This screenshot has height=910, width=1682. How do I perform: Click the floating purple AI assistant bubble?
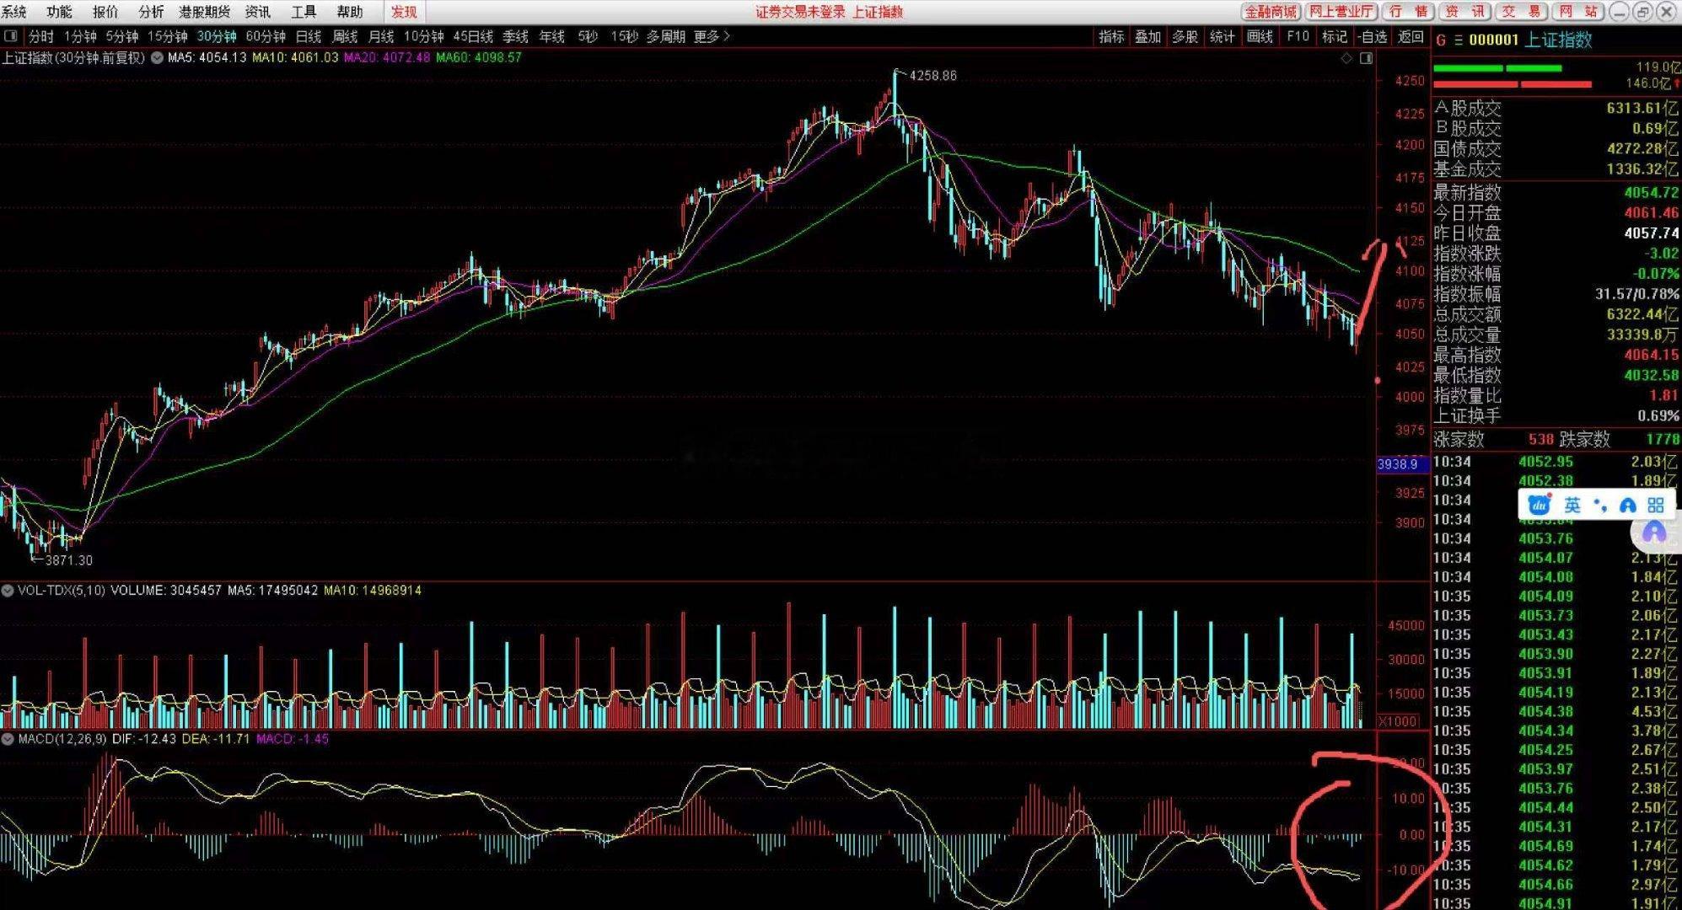coord(1654,533)
